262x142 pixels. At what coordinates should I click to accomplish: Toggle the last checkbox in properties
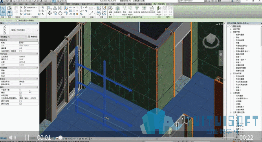[x=20, y=104]
